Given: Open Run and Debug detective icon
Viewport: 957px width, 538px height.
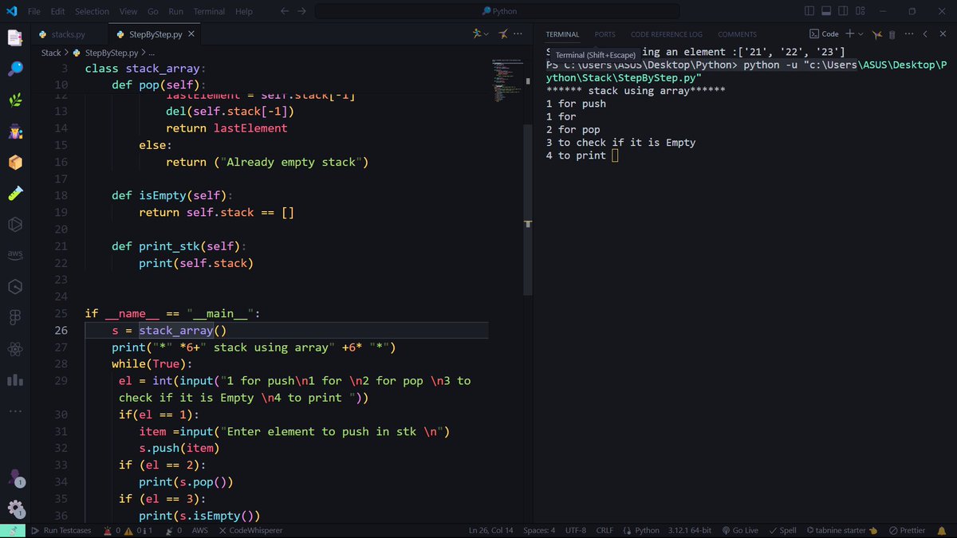Looking at the screenshot, I should [x=14, y=131].
